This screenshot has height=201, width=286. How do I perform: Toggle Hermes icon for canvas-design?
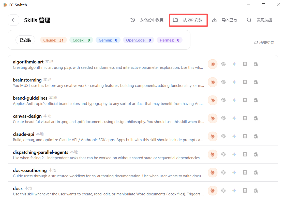point(256,118)
